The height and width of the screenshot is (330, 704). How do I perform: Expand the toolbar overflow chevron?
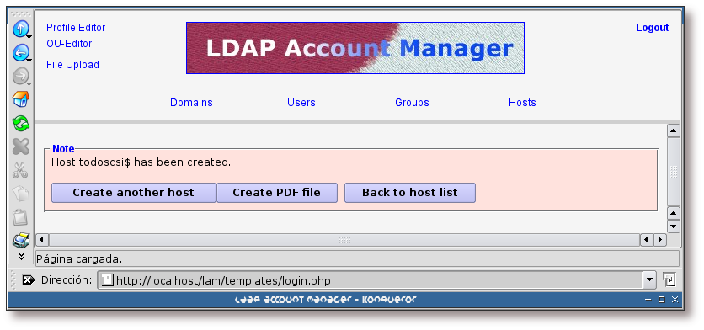click(21, 256)
